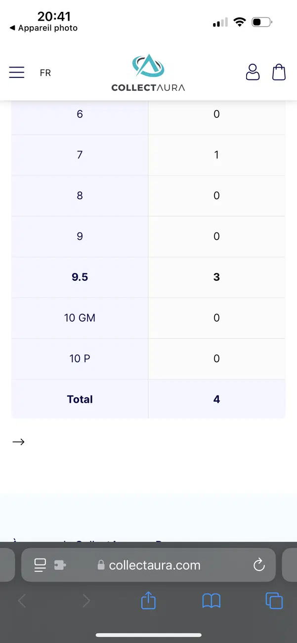The image size is (297, 643).
Task: Tap the collectaura.com address field
Action: tap(154, 565)
